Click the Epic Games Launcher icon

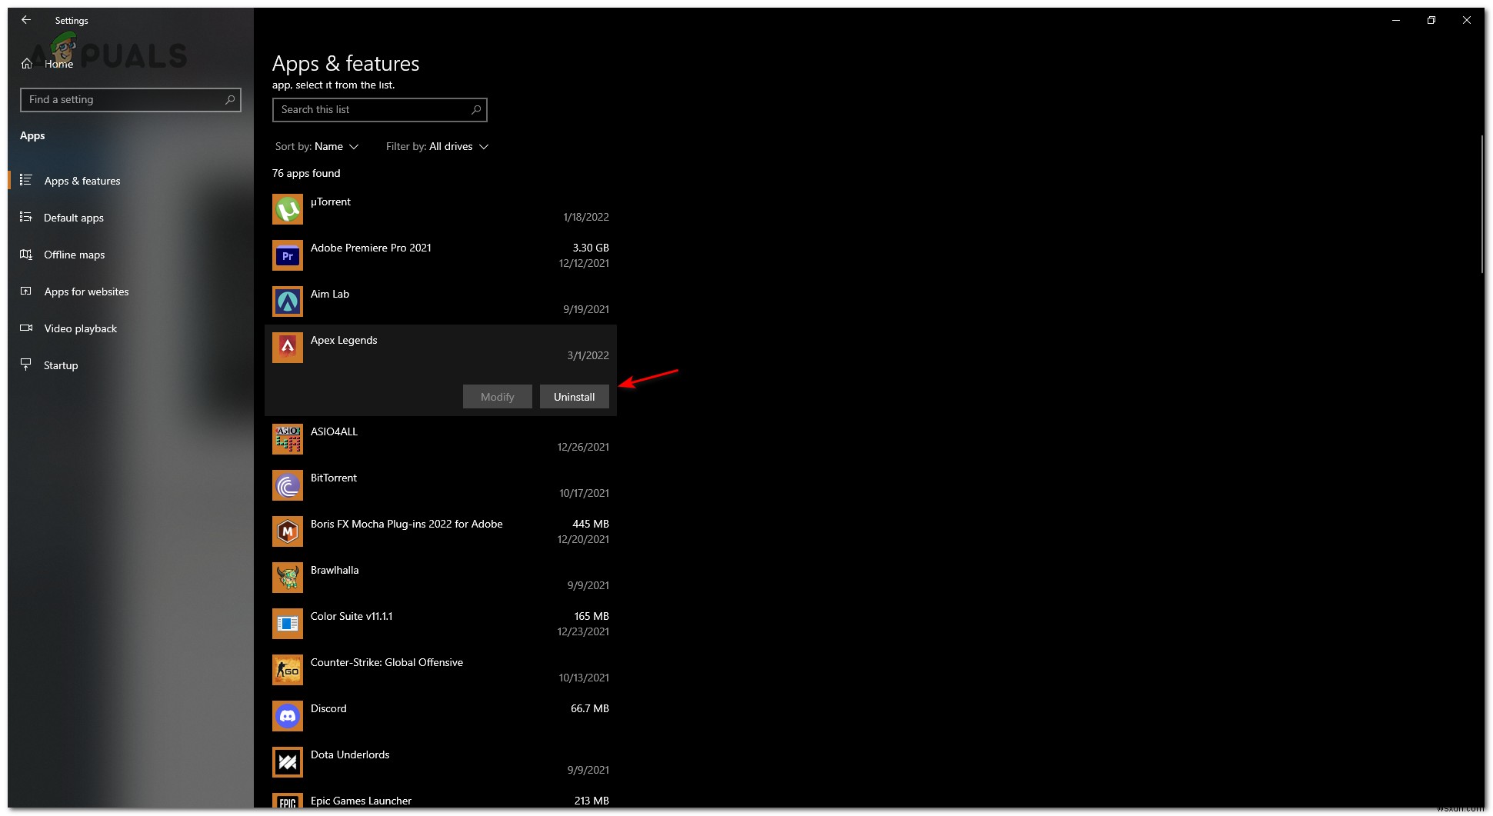pyautogui.click(x=287, y=801)
